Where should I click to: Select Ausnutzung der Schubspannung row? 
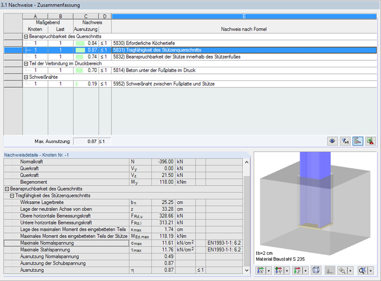click(x=123, y=263)
